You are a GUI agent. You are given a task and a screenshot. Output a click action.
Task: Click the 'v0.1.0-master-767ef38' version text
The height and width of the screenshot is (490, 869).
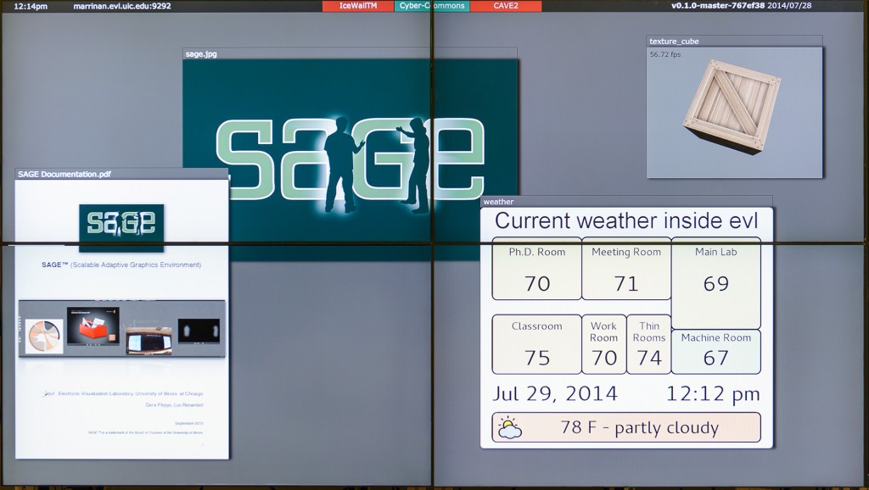718,6
